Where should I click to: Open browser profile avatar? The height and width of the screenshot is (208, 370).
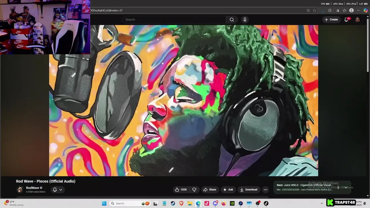pos(351,10)
